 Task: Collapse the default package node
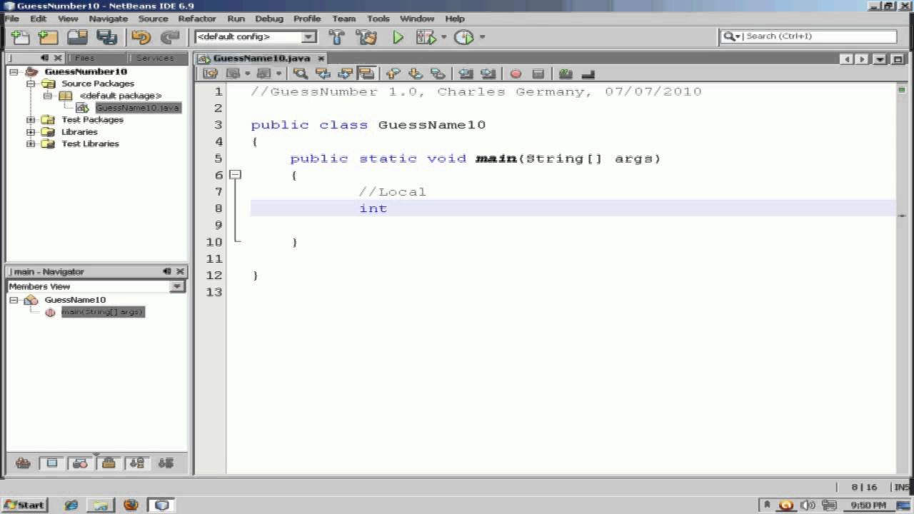(x=48, y=95)
